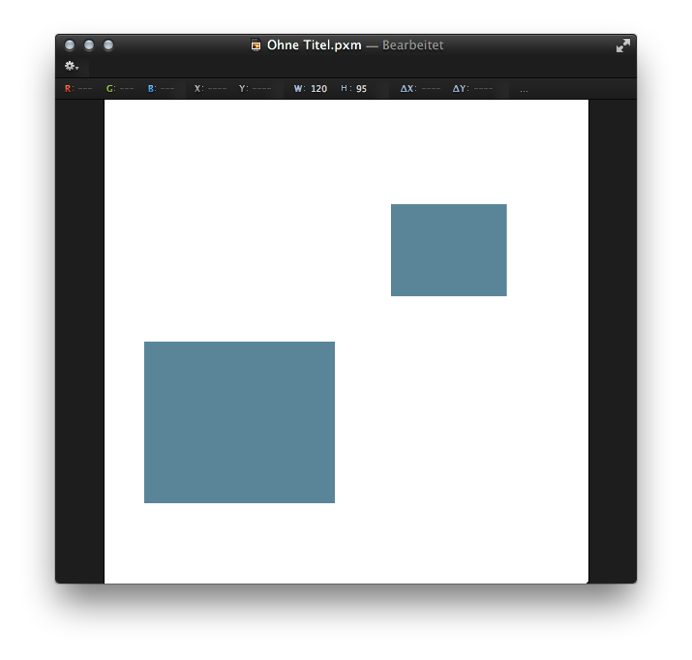Screen dimensions: 692x660
Task: Click the window's close button
Action: click(70, 45)
